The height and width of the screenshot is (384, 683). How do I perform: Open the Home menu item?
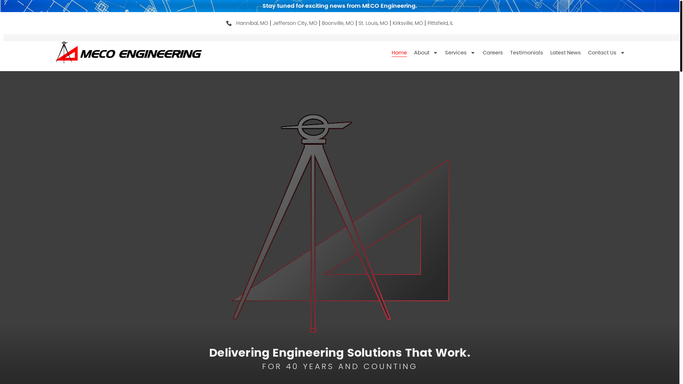point(399,53)
